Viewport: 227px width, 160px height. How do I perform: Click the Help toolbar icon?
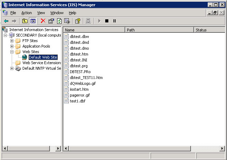click(x=78, y=21)
